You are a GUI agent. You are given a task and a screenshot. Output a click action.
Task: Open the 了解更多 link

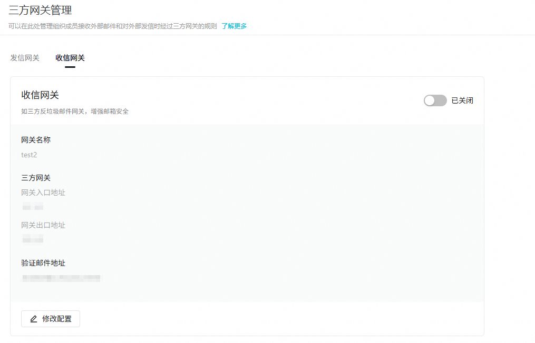234,26
